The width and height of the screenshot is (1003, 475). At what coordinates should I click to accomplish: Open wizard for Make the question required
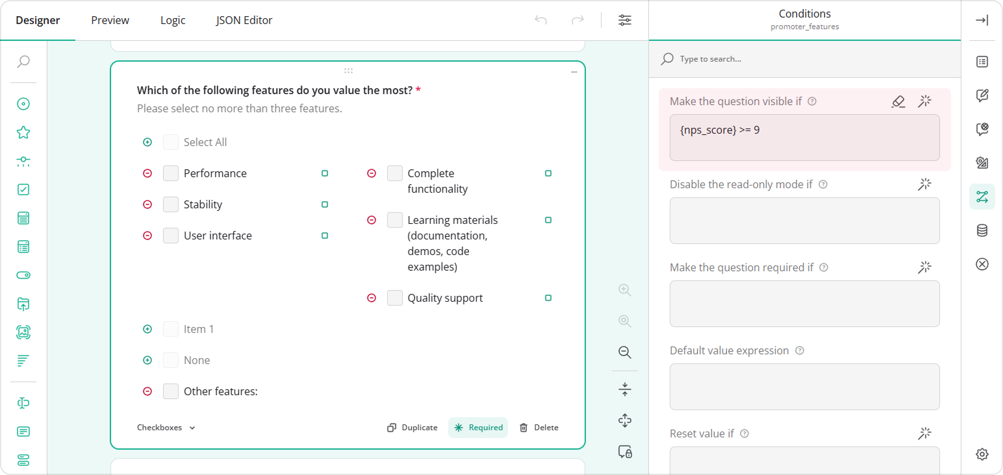(x=925, y=267)
